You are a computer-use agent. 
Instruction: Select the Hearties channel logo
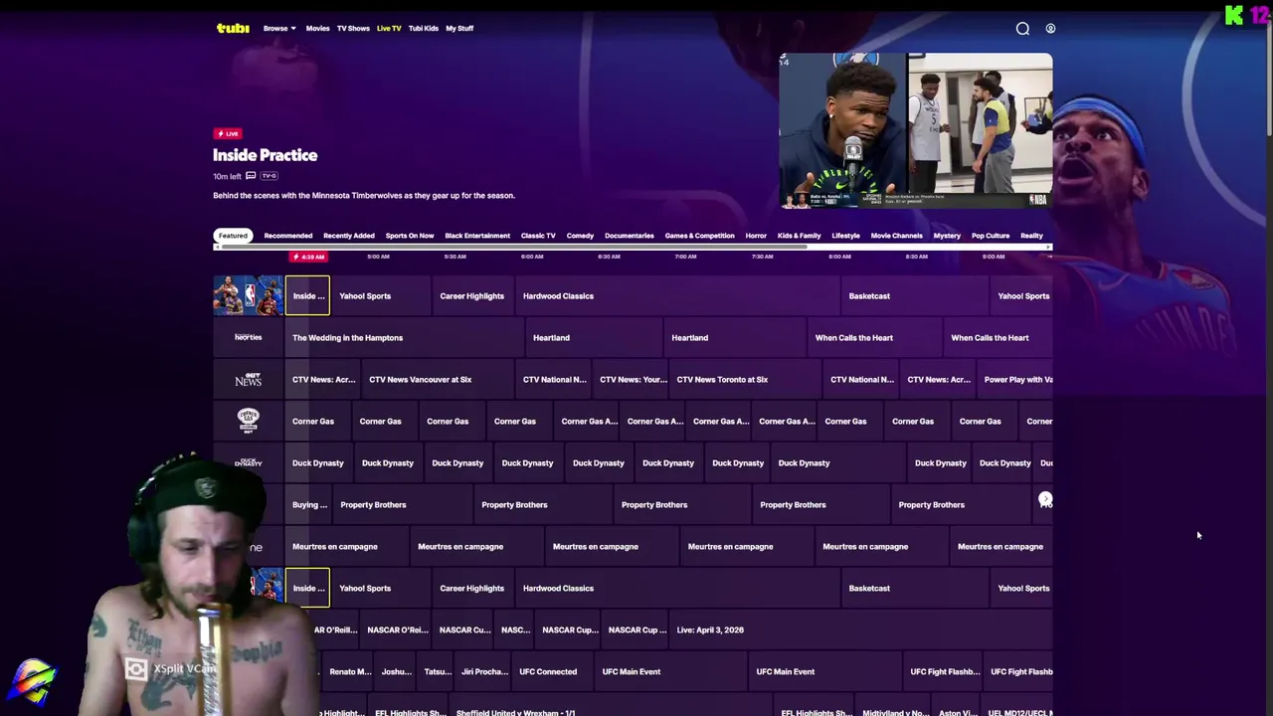tap(248, 337)
